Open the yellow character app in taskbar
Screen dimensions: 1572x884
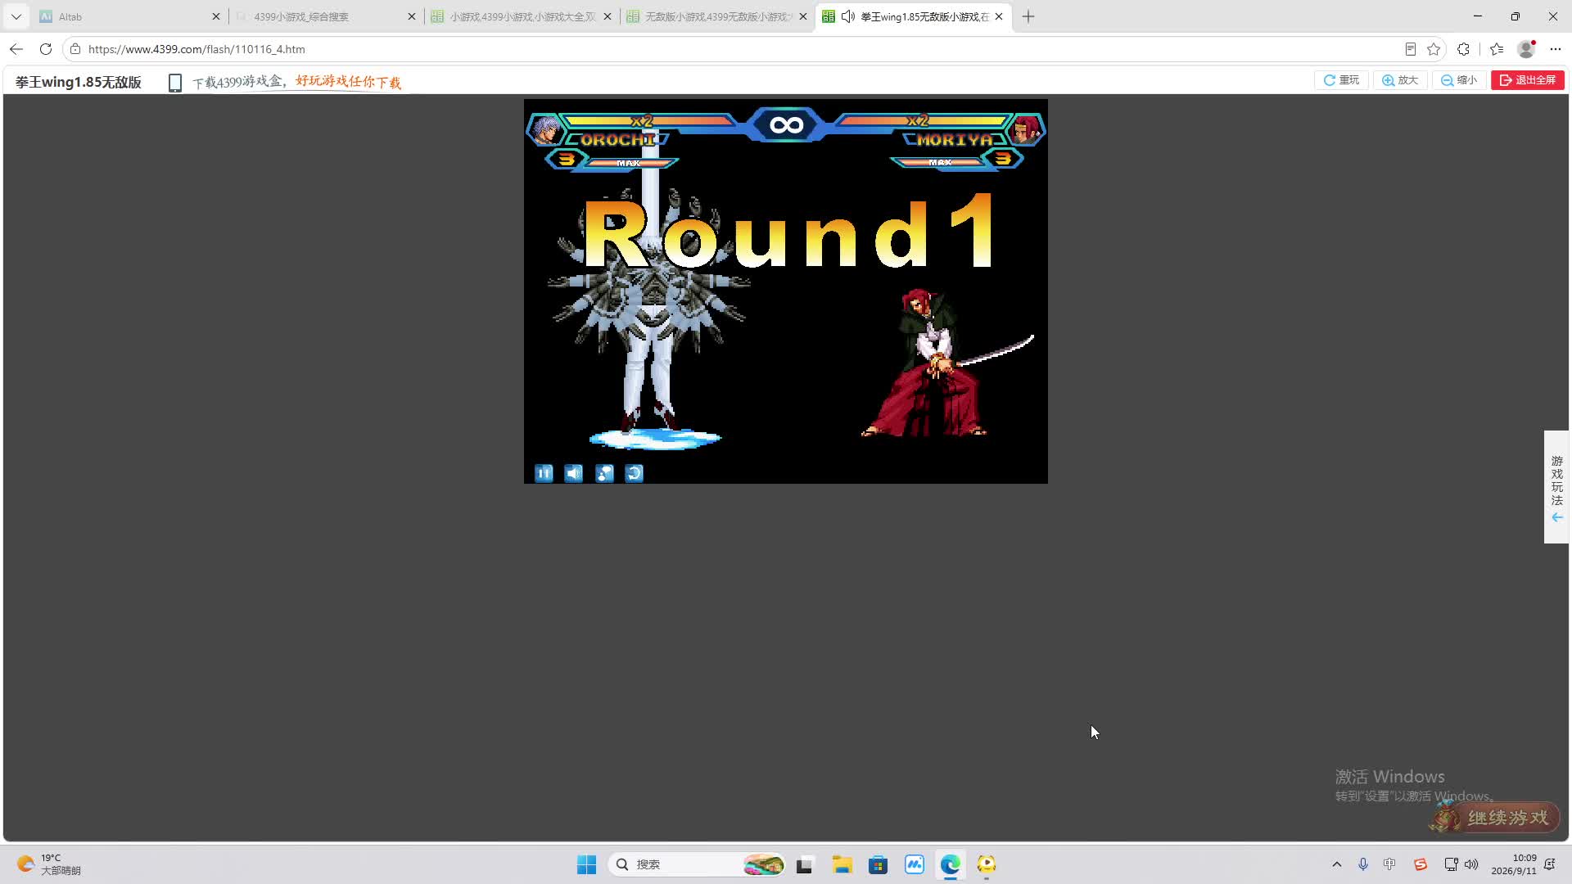point(987,864)
